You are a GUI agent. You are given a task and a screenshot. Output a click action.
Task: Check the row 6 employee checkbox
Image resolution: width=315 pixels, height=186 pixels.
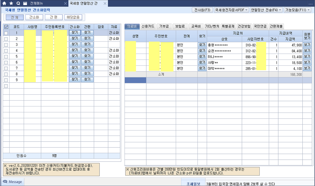pyautogui.click(x=6, y=62)
